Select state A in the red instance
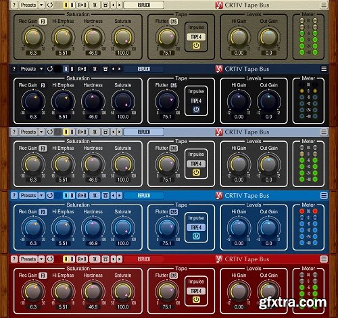Image resolution: width=338 pixels, height=318 pixels. tap(66, 259)
